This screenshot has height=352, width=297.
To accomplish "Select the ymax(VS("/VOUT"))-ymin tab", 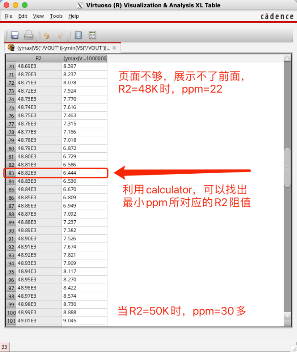I will pyautogui.click(x=64, y=48).
